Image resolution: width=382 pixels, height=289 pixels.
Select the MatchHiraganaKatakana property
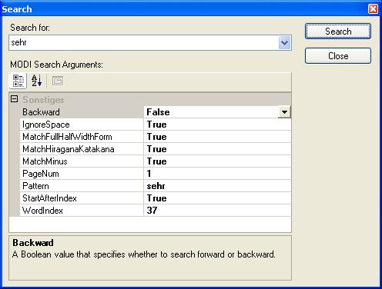tap(69, 149)
